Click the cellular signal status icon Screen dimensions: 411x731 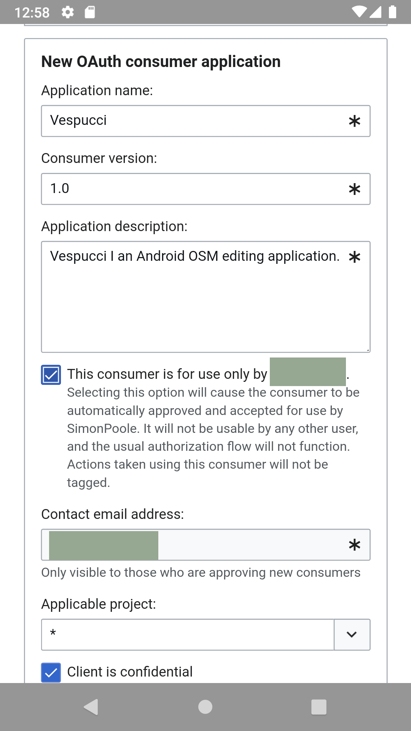375,12
